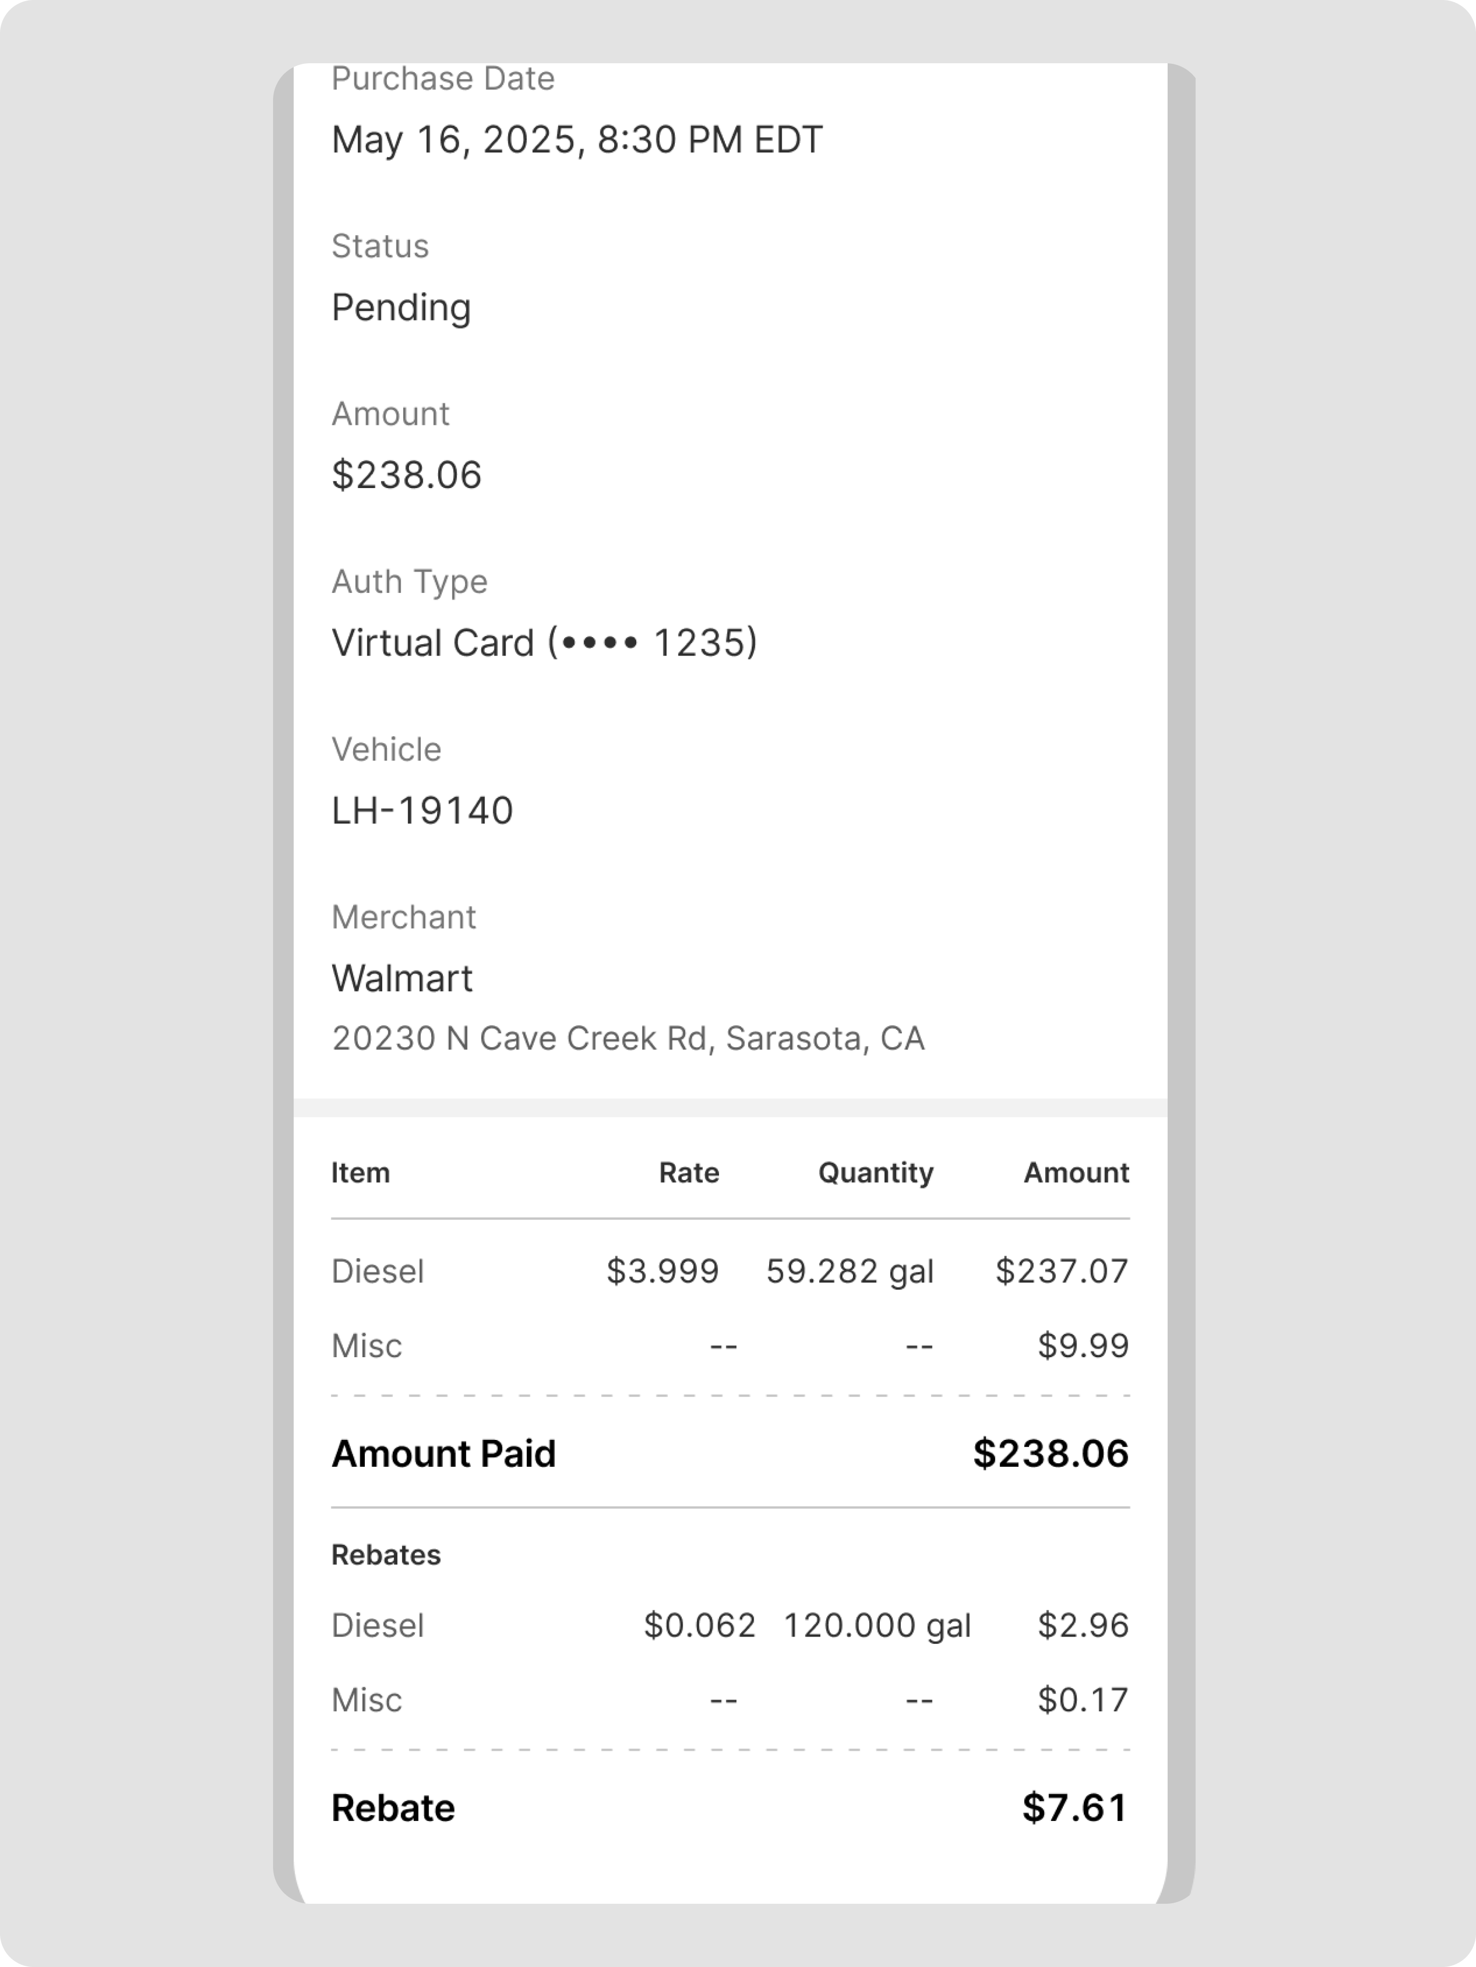Click the Diesel $237.07 amount
The height and width of the screenshot is (1967, 1476).
[1062, 1272]
